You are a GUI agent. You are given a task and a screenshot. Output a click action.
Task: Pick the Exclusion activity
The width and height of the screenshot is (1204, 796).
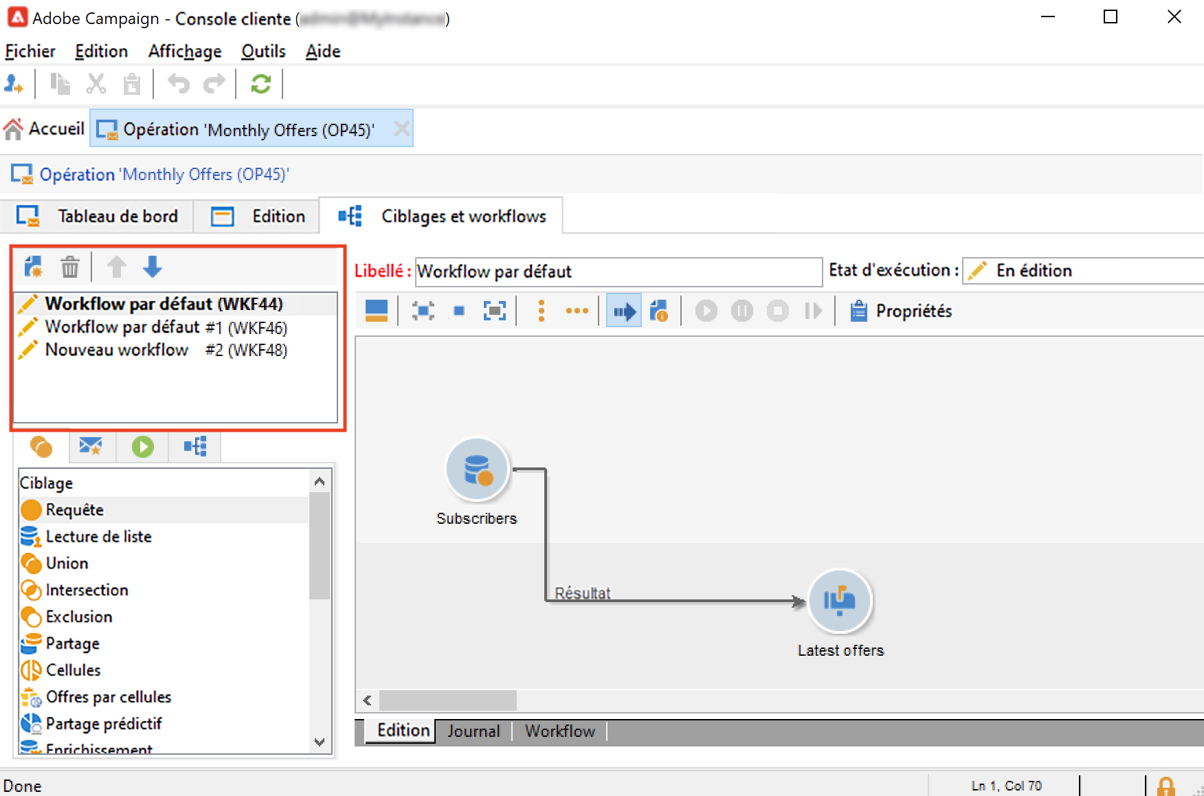164,617
